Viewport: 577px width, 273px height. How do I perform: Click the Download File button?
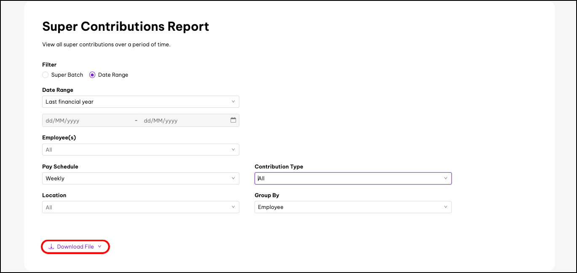tap(75, 246)
